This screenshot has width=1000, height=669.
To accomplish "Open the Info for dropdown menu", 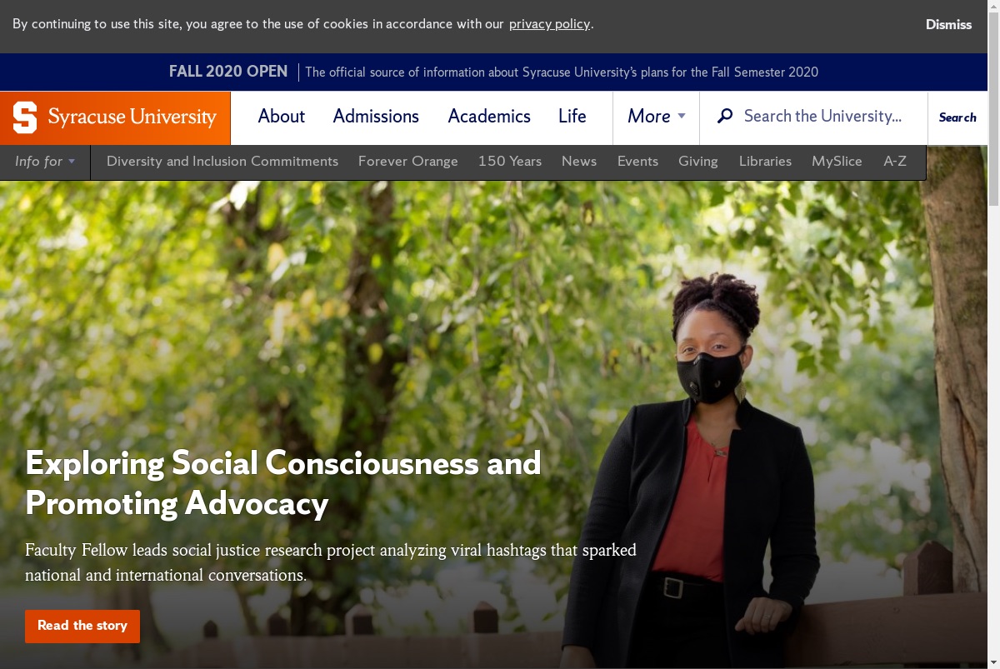I will coord(45,162).
